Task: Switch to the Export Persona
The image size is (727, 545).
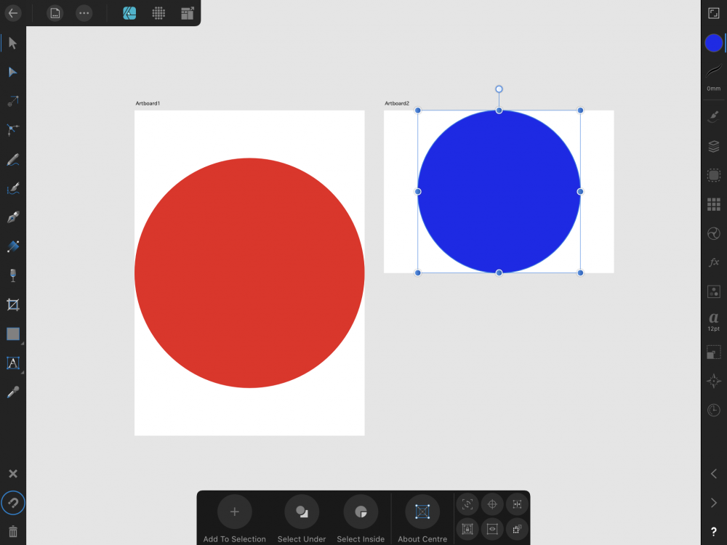Action: point(187,12)
